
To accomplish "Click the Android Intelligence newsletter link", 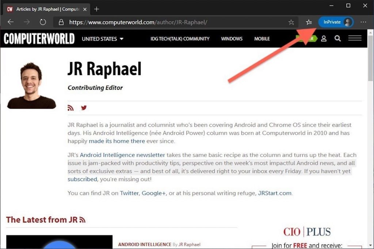I will click(122, 155).
